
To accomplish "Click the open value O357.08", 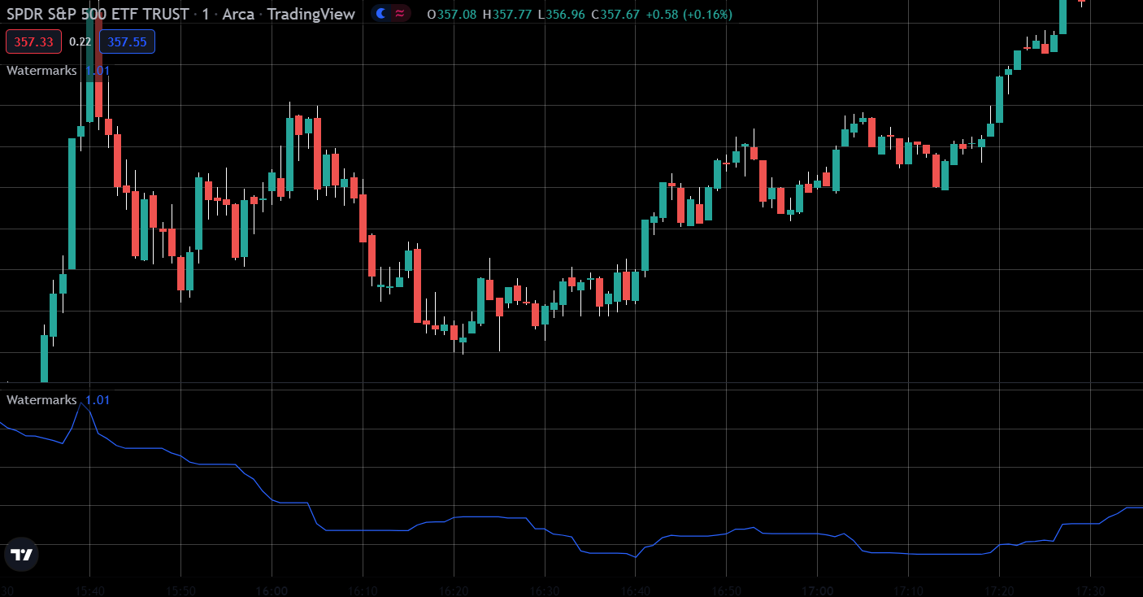I will (452, 15).
